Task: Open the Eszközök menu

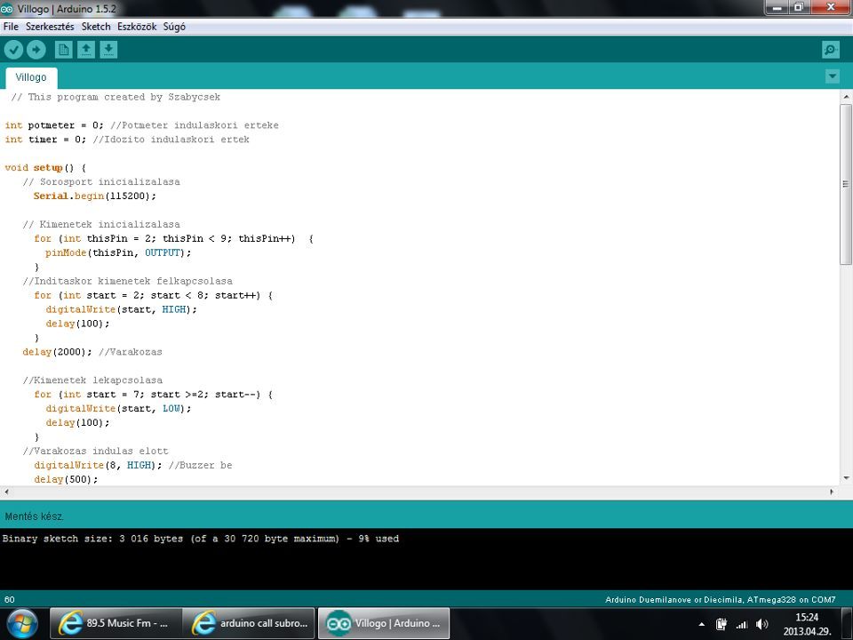Action: click(137, 27)
